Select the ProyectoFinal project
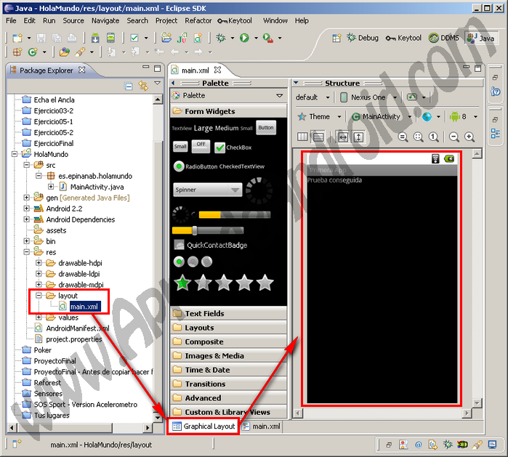Screen dimensions: 508x457 55,361
